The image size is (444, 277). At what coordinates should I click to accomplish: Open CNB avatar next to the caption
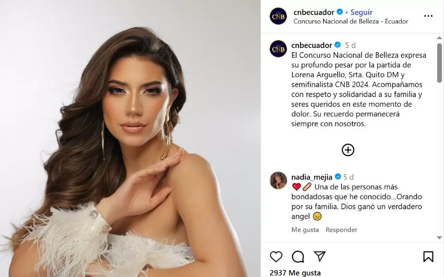pyautogui.click(x=278, y=49)
